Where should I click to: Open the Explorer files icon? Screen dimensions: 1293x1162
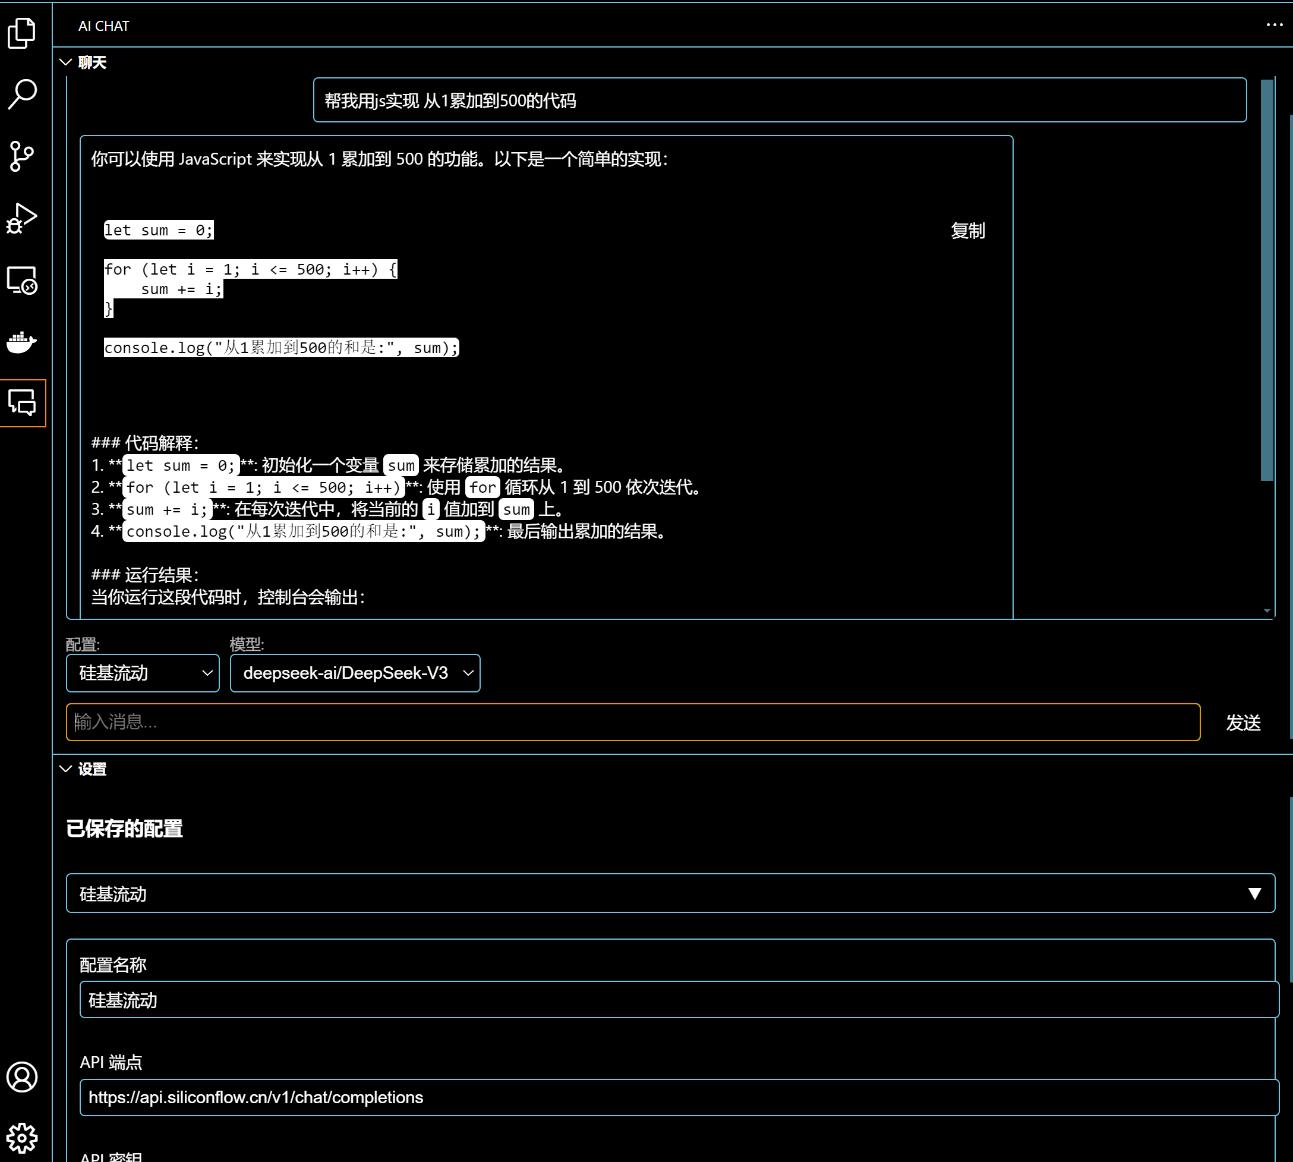[23, 33]
